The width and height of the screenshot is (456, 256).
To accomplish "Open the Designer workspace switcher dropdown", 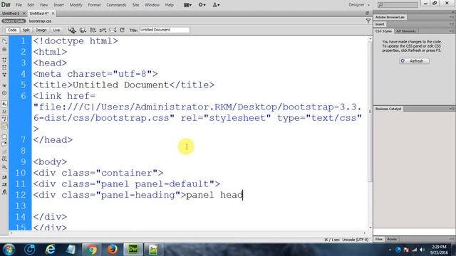I will coord(359,5).
